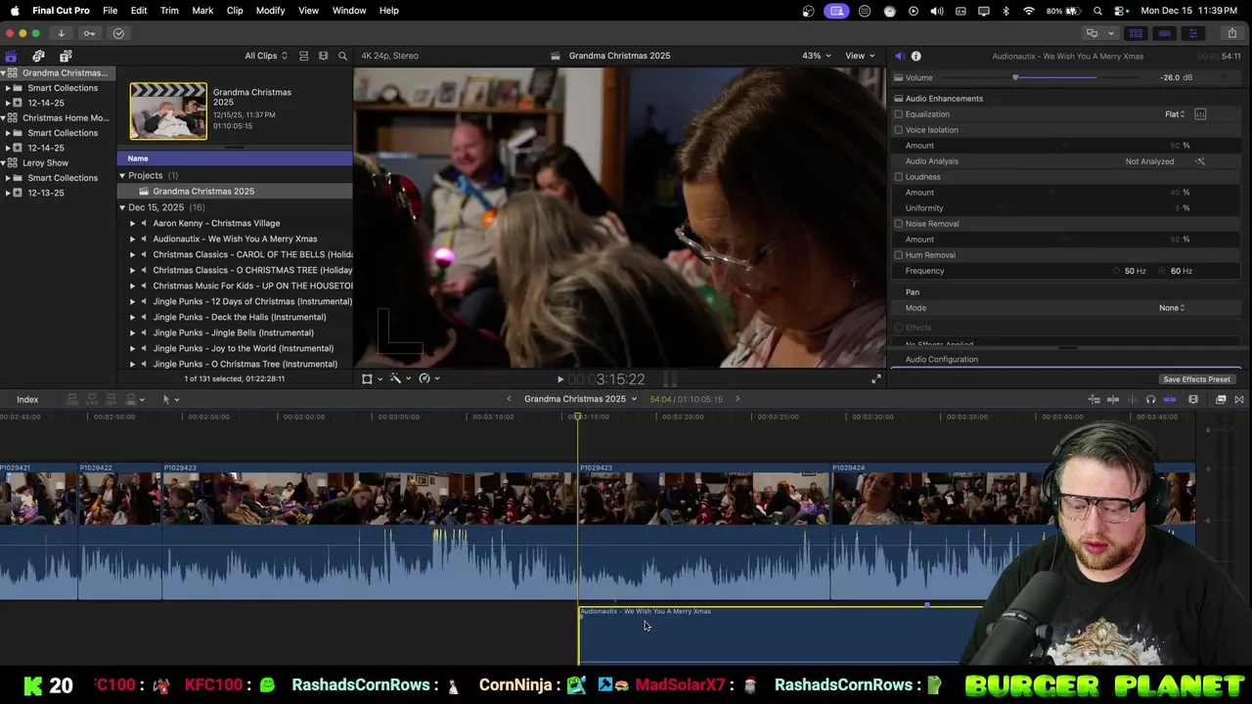
Task: Click the Import Media arrow icon
Action: (61, 33)
